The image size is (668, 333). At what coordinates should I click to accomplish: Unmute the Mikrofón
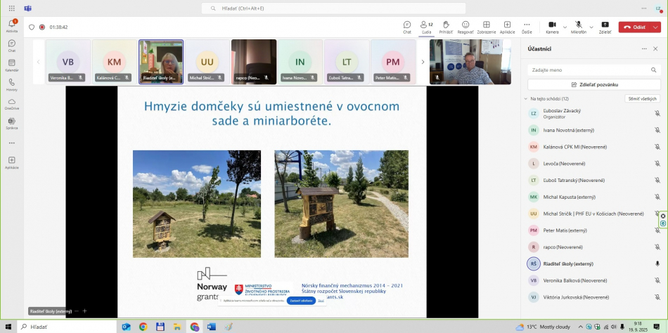pyautogui.click(x=578, y=27)
